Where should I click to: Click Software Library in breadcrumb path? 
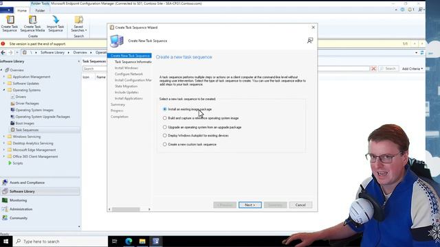tap(52, 52)
